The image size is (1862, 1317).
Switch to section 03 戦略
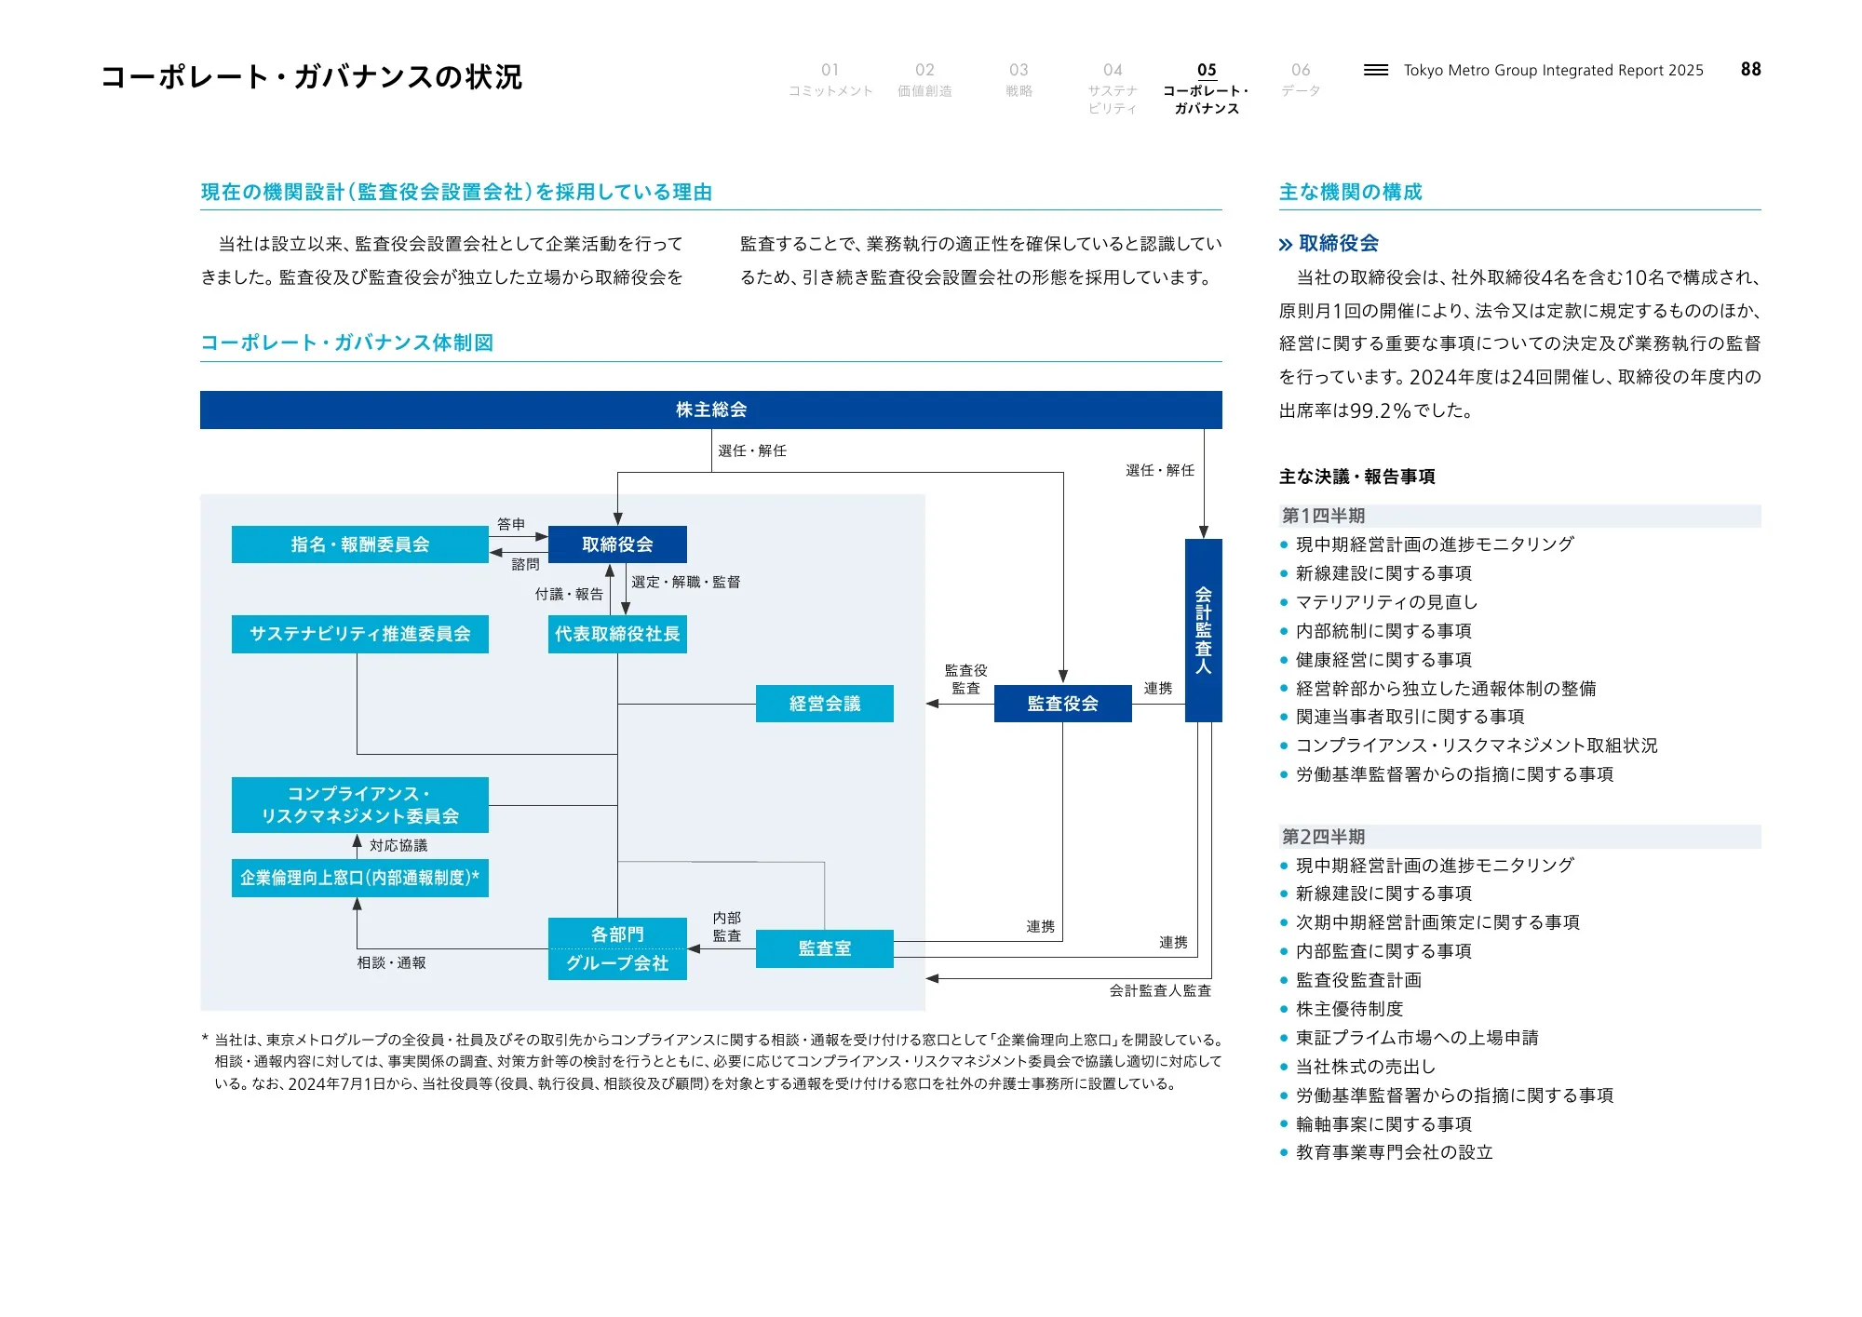coord(1019,80)
